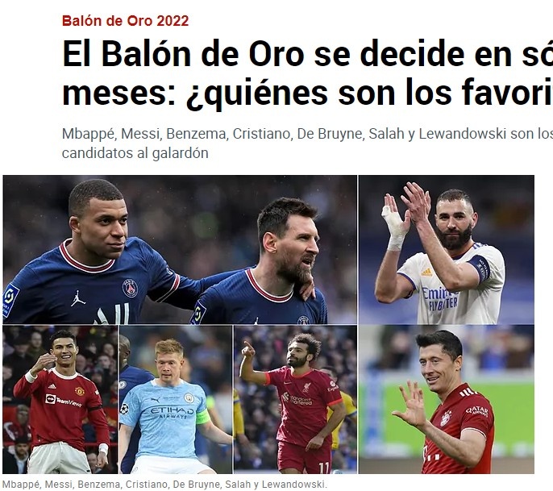Open the Benzema applauding photo
Image resolution: width=553 pixels, height=491 pixels.
point(447,250)
